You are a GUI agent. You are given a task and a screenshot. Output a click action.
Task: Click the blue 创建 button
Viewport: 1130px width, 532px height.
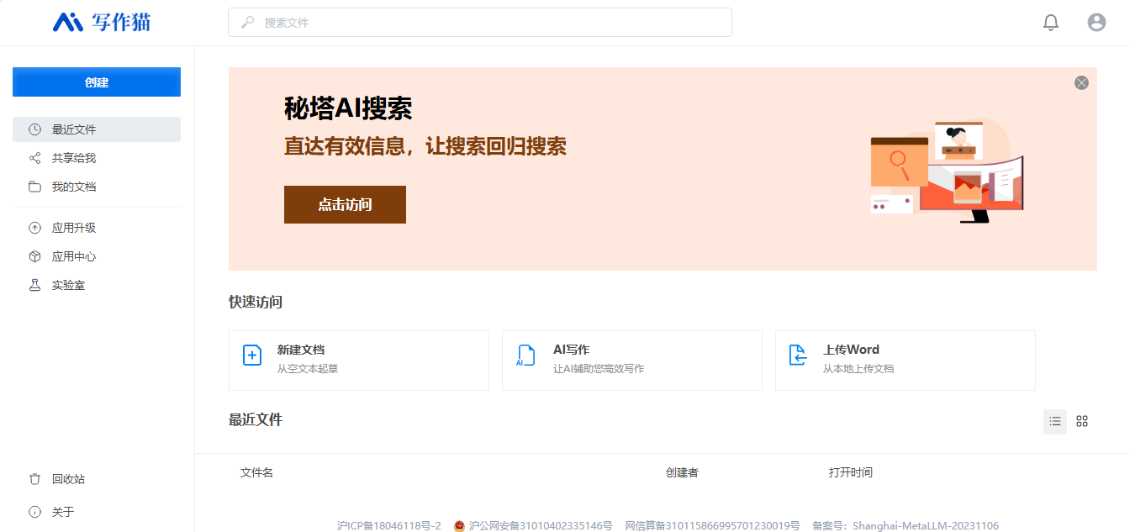(x=97, y=82)
